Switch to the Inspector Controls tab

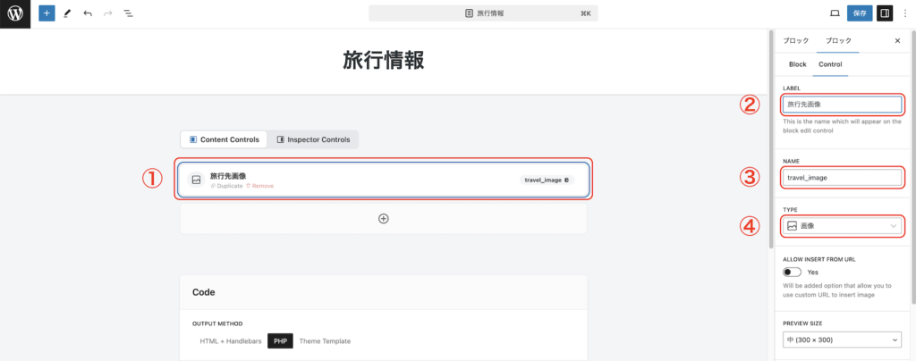click(x=313, y=139)
